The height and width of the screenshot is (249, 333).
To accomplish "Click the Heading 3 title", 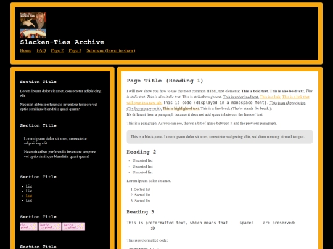I will pos(140,212).
